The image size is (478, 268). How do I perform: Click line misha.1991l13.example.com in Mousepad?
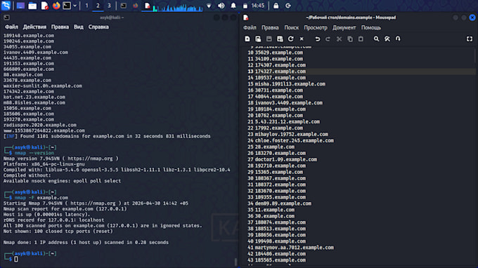click(290, 84)
